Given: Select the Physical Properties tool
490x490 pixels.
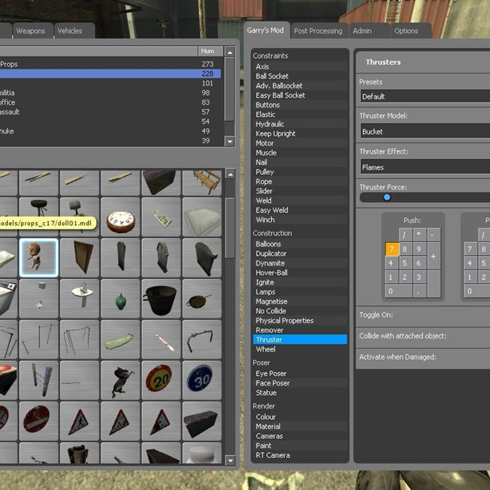Looking at the screenshot, I should click(x=300, y=321).
